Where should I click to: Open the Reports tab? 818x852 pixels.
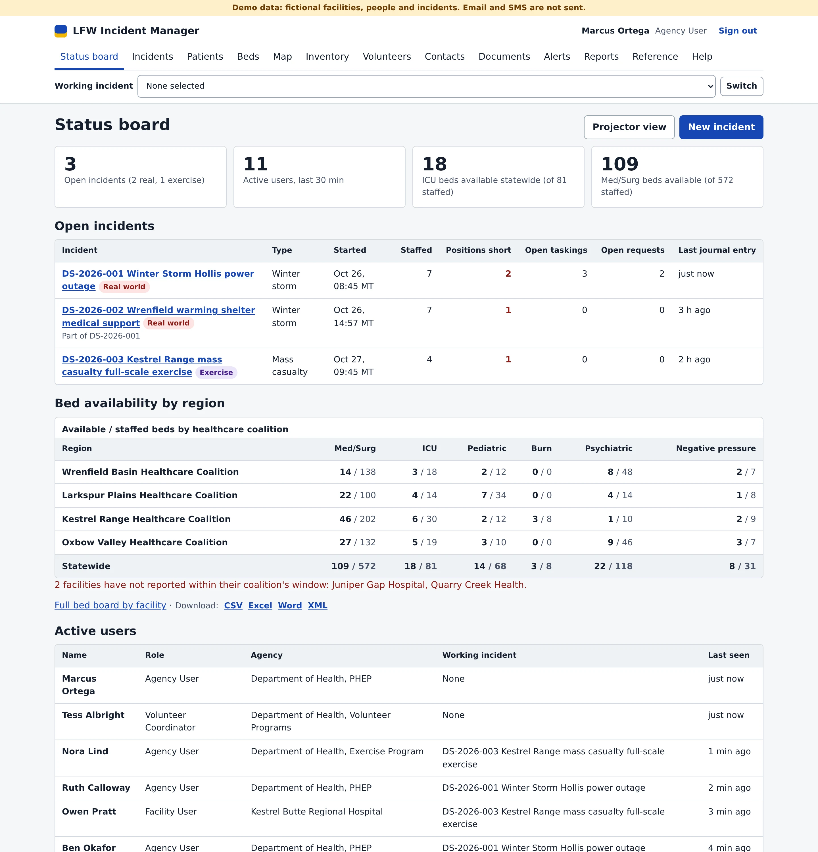tap(601, 57)
